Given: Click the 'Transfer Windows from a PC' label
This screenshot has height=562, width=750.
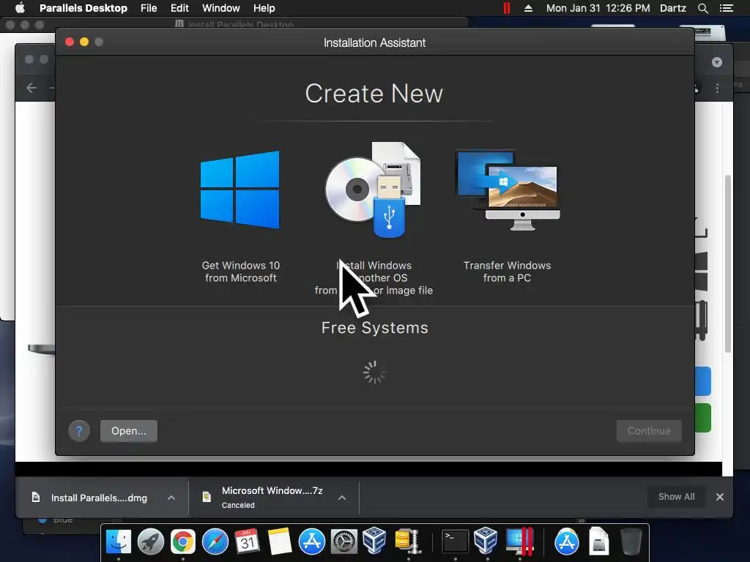Looking at the screenshot, I should click(x=507, y=271).
